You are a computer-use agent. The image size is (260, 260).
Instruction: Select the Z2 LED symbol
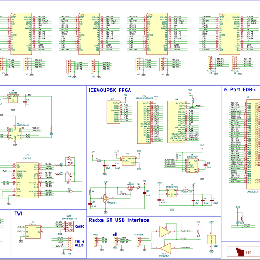click(70, 182)
